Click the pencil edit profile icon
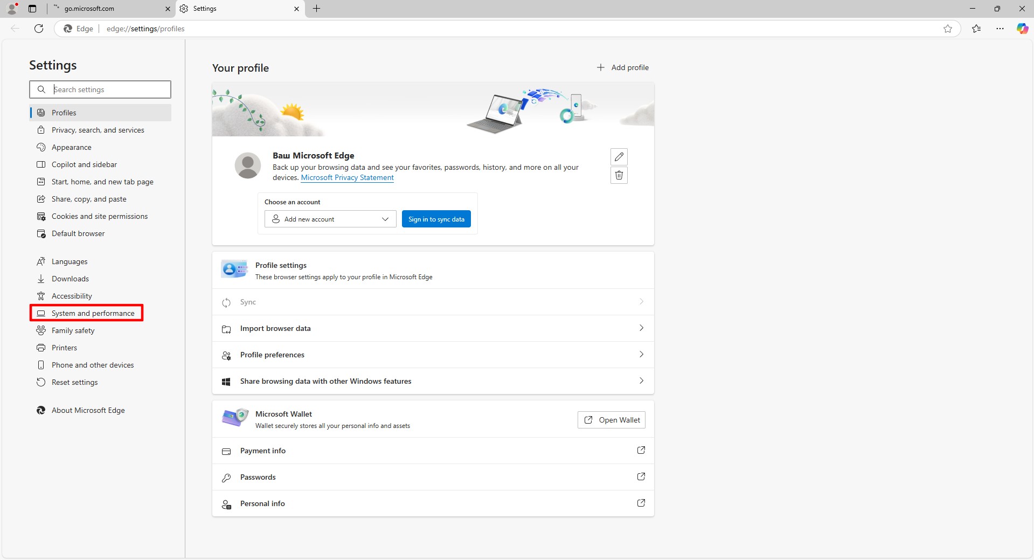 619,157
